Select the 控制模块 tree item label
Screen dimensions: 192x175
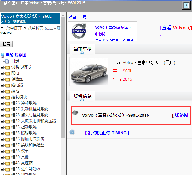point(19,97)
